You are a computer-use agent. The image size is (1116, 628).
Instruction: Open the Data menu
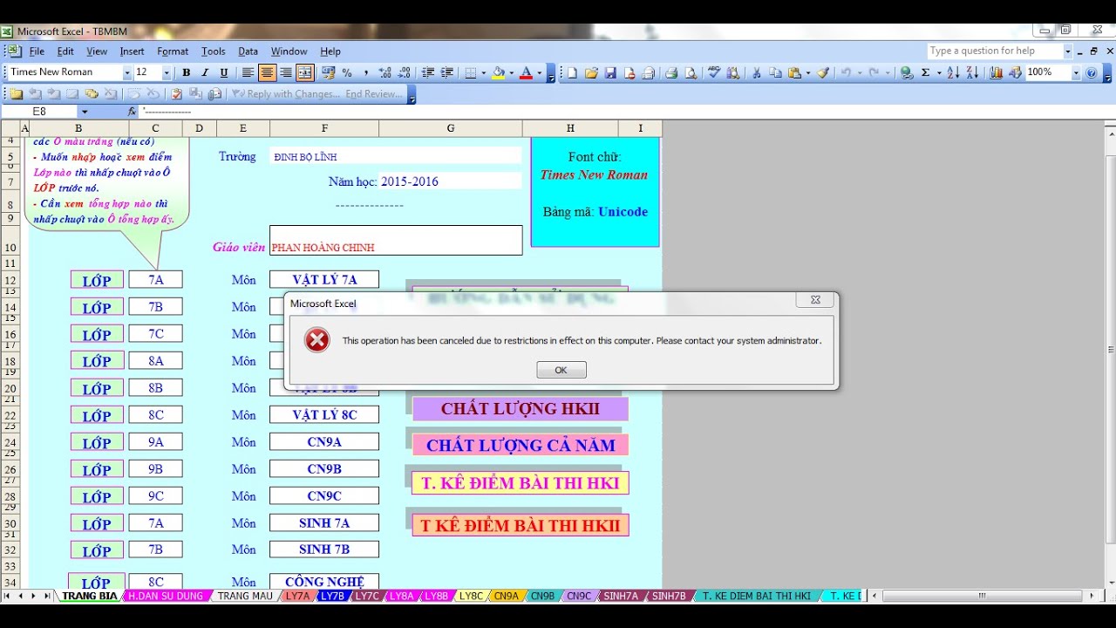[x=248, y=51]
